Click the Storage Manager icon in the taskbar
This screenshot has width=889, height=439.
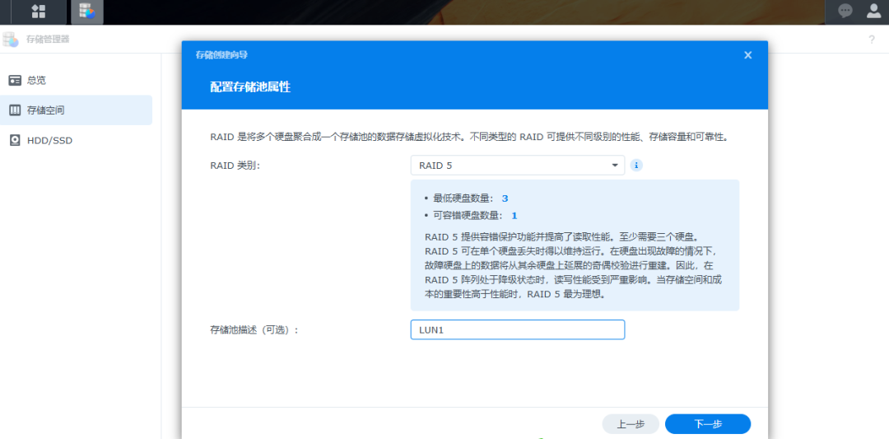(86, 12)
